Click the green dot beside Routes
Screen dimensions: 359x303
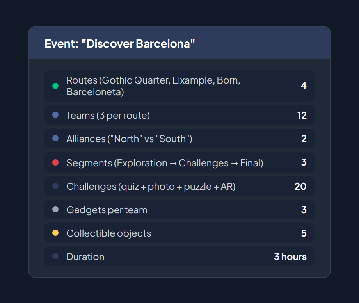[x=55, y=86]
